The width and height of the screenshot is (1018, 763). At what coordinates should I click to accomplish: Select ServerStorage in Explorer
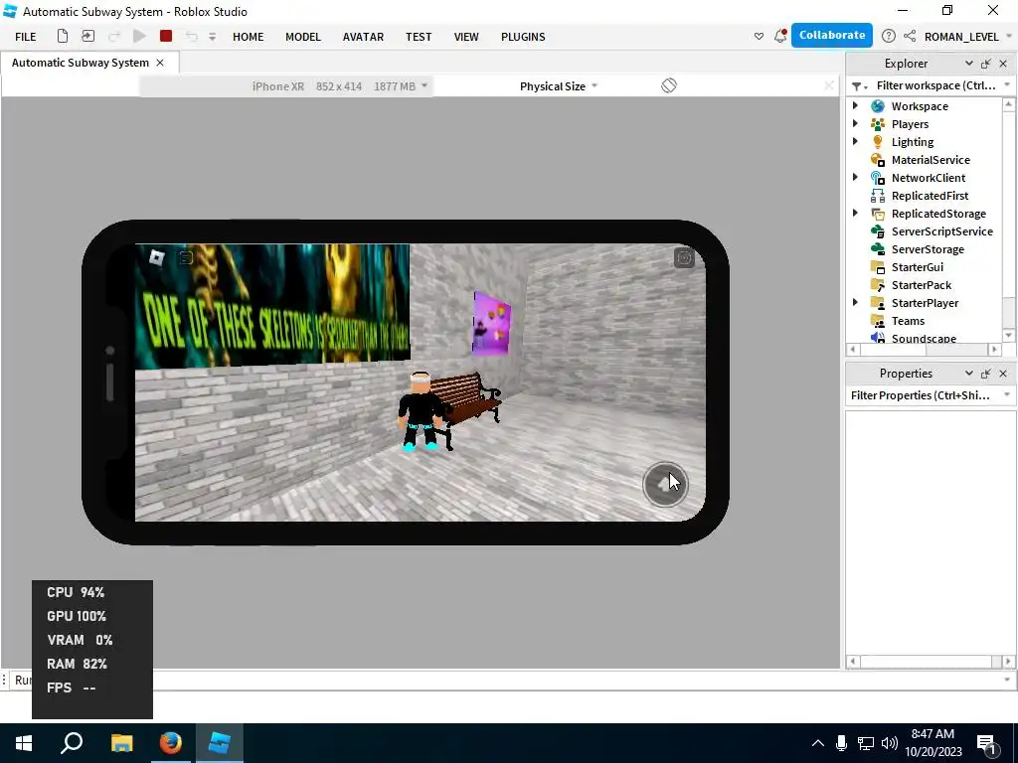click(x=928, y=249)
